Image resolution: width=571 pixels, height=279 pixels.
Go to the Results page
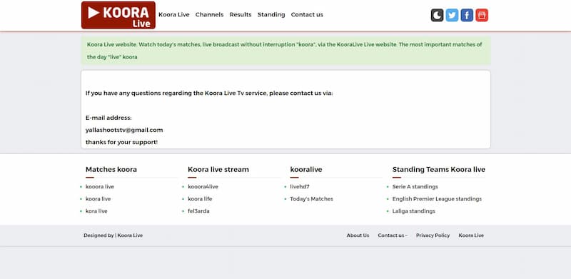tap(241, 14)
